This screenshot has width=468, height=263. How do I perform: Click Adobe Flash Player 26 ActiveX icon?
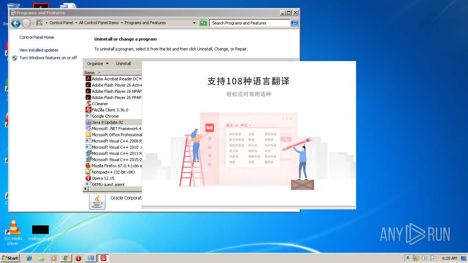pos(88,85)
